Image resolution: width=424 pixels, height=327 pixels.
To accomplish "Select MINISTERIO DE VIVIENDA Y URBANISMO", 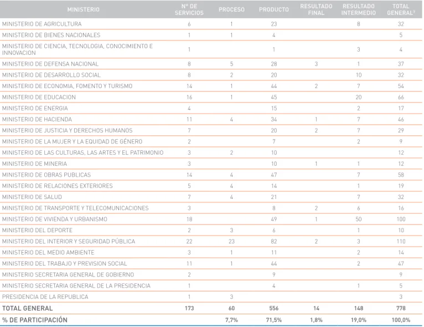I will 55,219.
